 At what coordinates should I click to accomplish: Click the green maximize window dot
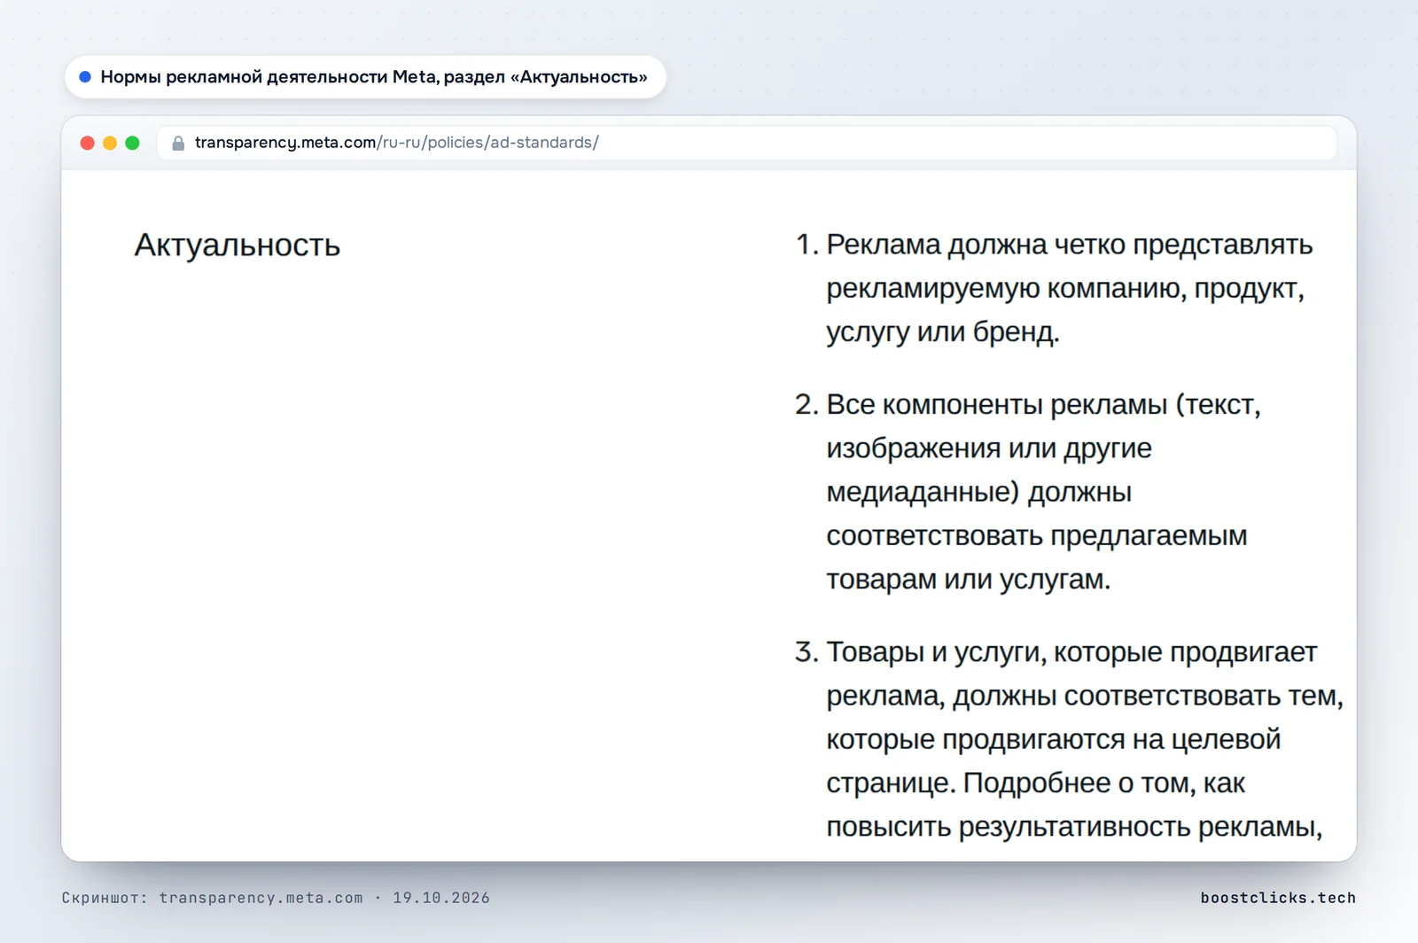point(132,143)
